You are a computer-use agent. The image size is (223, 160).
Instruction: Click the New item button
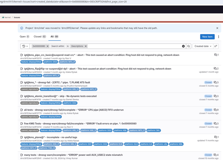[x=207, y=37]
